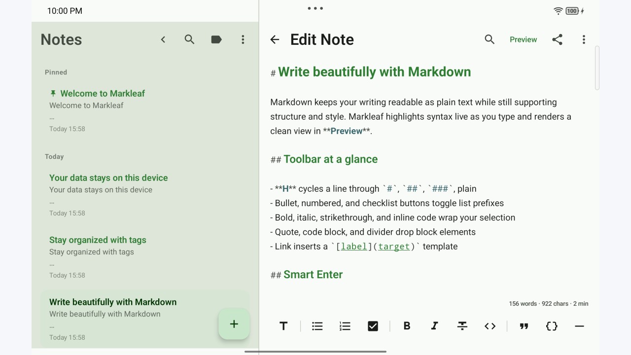Apply strikethrough formatting
Screen dimensions: 631x355
point(462,326)
